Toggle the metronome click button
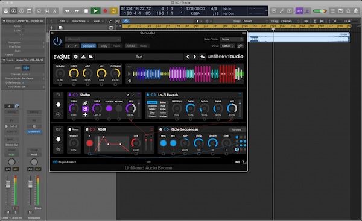Image resolution: width=362 pixels, height=221 pixels. (x=307, y=11)
